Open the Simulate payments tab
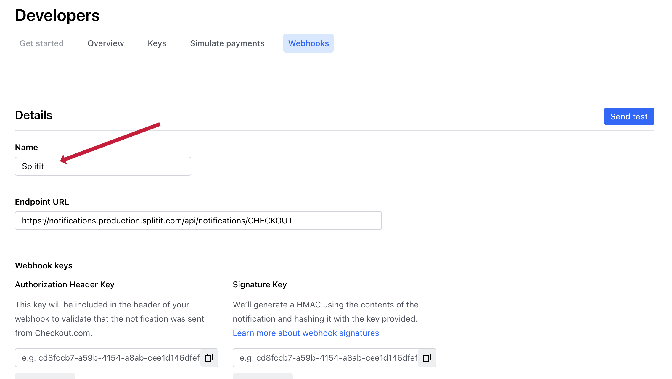 coord(227,43)
